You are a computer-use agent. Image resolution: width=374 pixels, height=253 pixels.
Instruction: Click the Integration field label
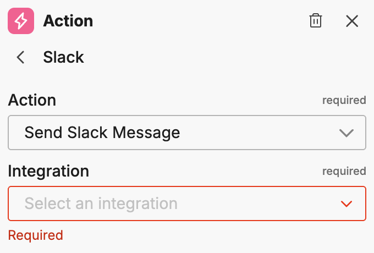click(48, 171)
